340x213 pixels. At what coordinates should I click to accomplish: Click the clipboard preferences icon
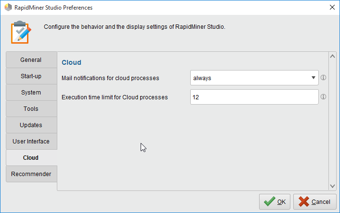click(x=21, y=32)
